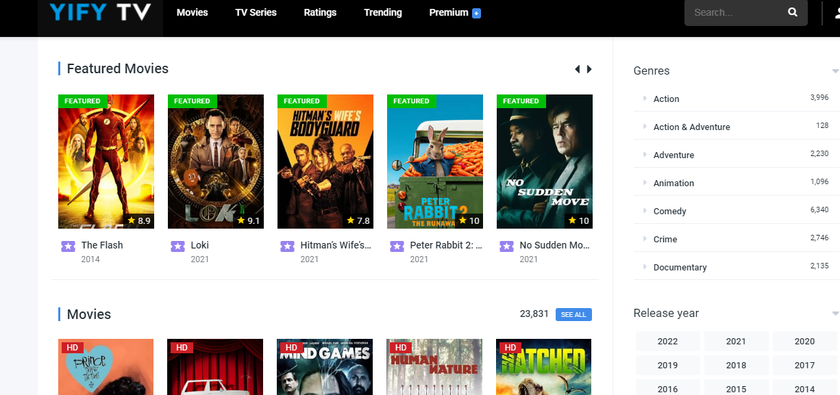Open the Movies menu
The image size is (840, 395).
192,12
